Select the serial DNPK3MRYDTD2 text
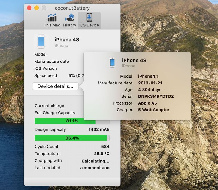218x190 pixels. click(x=156, y=96)
